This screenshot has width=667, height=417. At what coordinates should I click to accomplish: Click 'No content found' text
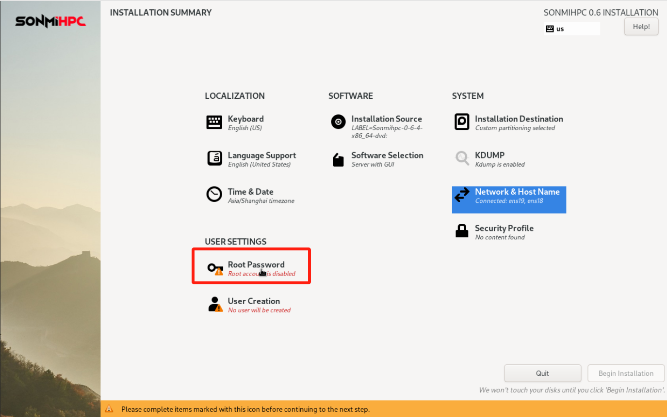500,237
